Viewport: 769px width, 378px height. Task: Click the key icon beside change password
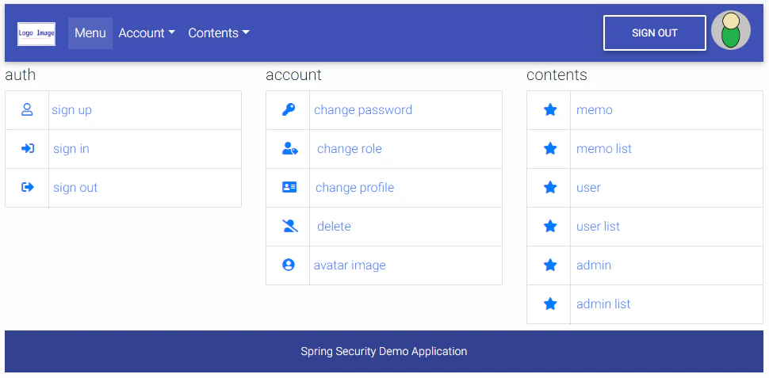point(289,110)
